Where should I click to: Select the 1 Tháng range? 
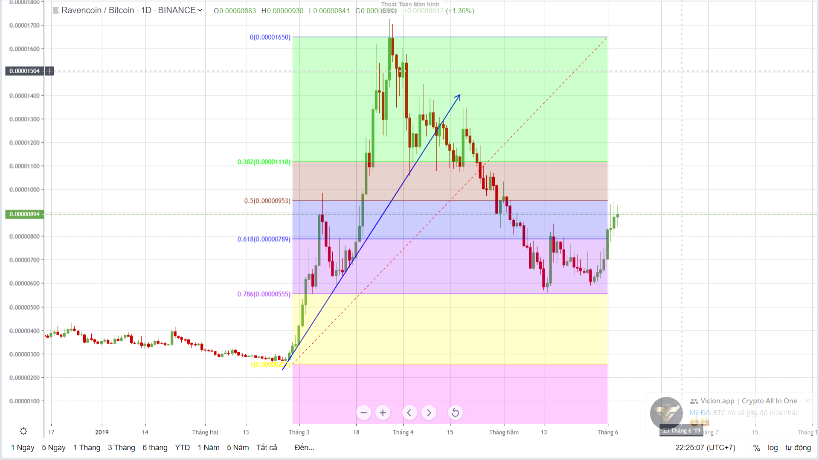tap(87, 448)
